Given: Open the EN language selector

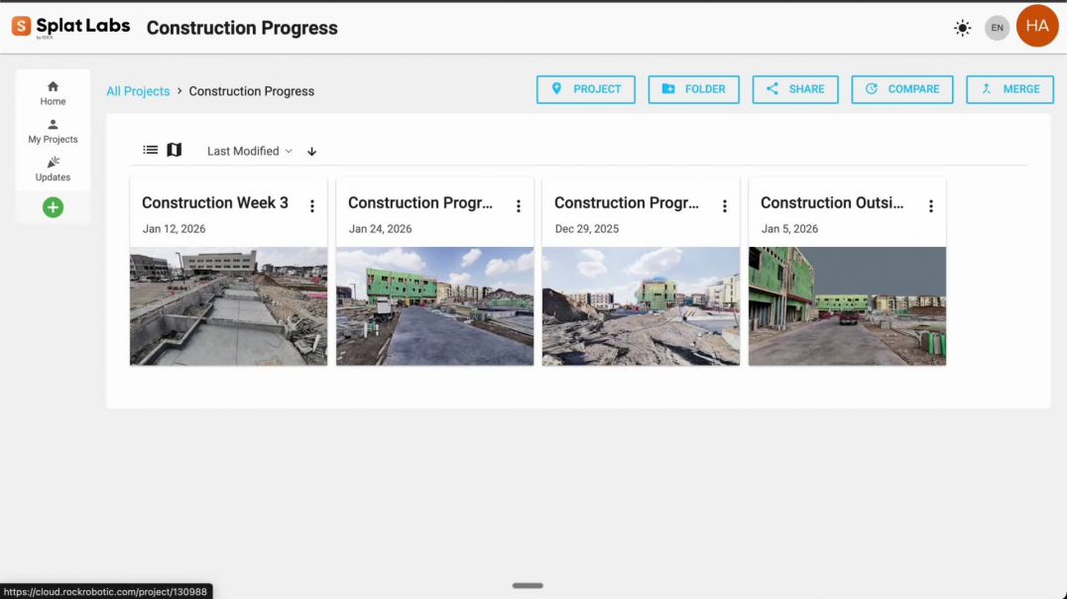Looking at the screenshot, I should coord(997,28).
